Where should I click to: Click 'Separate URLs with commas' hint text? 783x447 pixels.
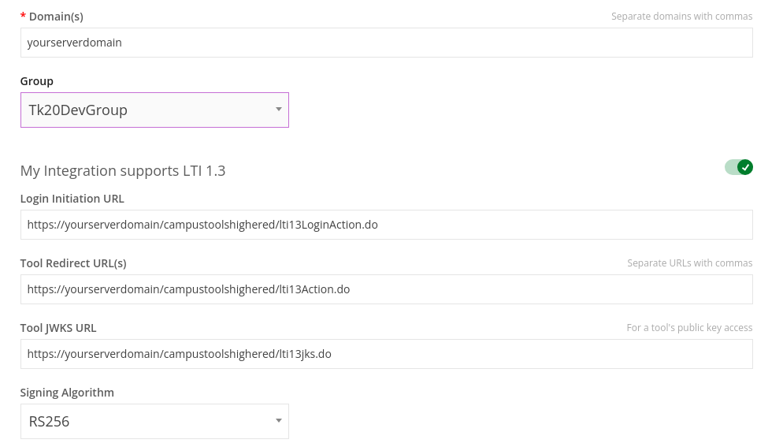tap(689, 263)
